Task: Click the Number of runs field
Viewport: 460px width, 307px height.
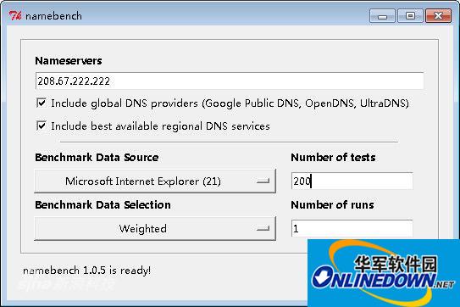Action: tap(352, 229)
